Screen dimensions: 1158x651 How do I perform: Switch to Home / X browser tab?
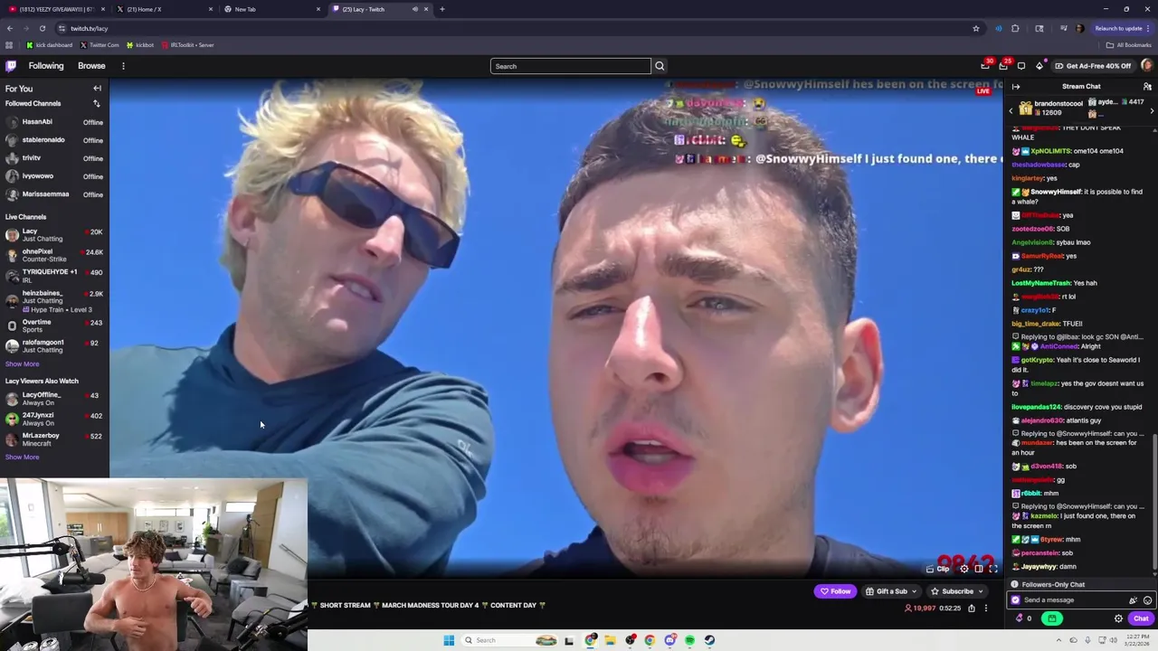[x=164, y=9]
